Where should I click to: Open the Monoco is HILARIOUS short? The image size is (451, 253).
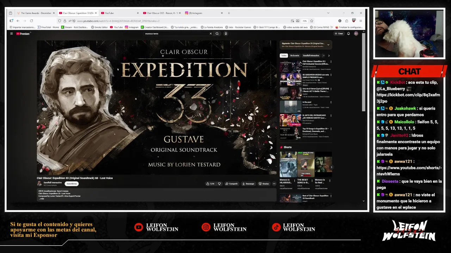click(x=288, y=164)
